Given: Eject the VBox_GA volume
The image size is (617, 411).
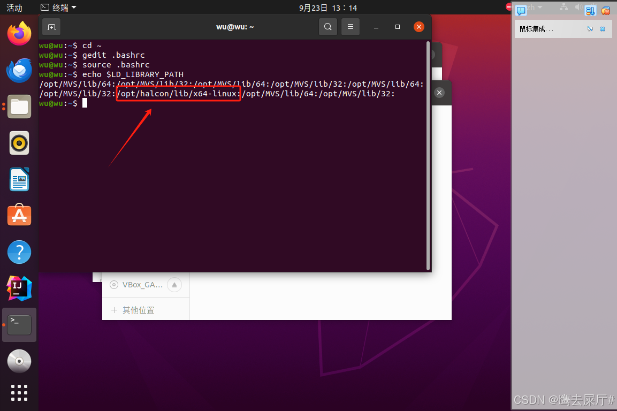Looking at the screenshot, I should (x=174, y=285).
